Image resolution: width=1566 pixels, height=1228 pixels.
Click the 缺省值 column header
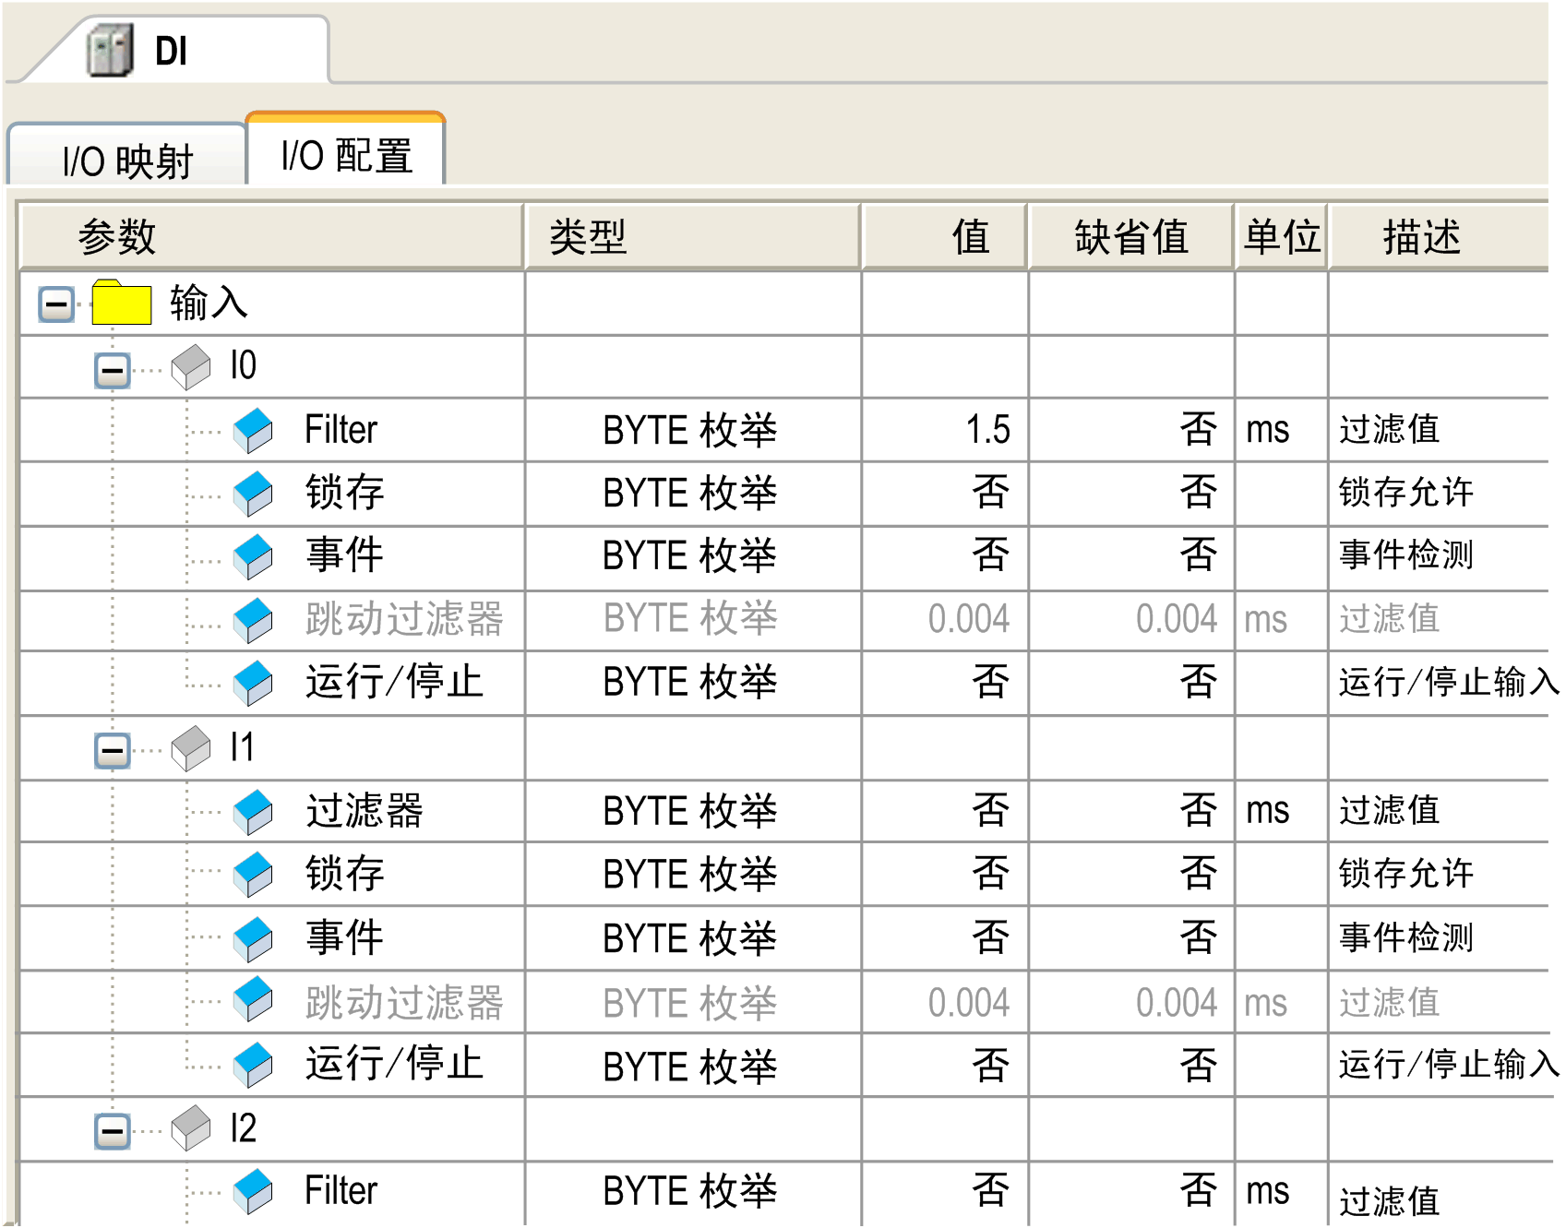[x=1130, y=237]
